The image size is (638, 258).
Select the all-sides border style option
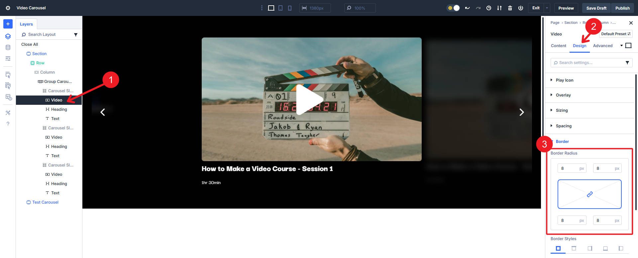[558, 248]
